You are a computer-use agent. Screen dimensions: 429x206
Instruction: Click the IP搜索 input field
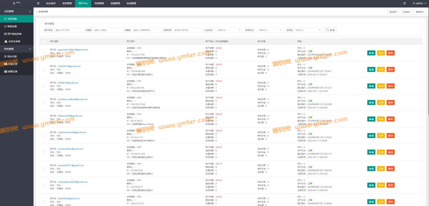point(146,30)
